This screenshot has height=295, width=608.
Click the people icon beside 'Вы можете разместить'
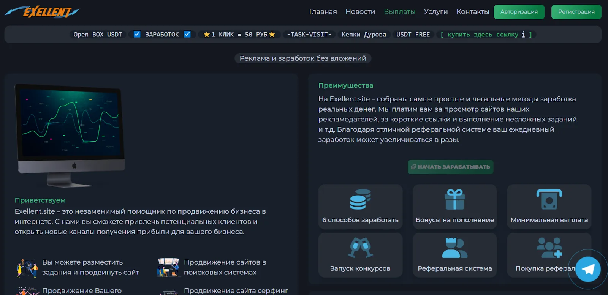pos(27,268)
